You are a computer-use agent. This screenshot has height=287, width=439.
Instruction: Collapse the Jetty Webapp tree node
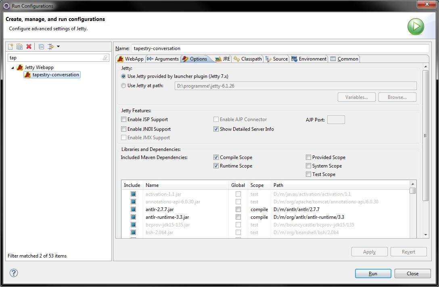(x=13, y=67)
